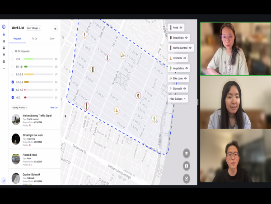The image size is (271, 204).
Task: Click the Road badge filter button
Action: [176, 28]
